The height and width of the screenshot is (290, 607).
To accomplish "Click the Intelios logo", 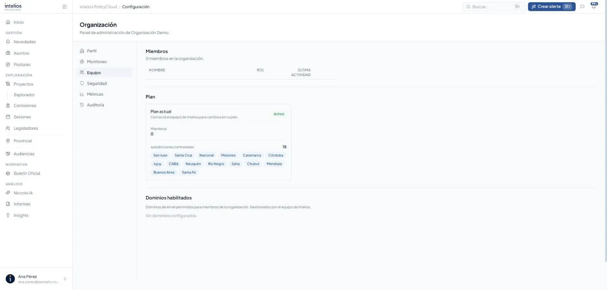I will pos(13,7).
